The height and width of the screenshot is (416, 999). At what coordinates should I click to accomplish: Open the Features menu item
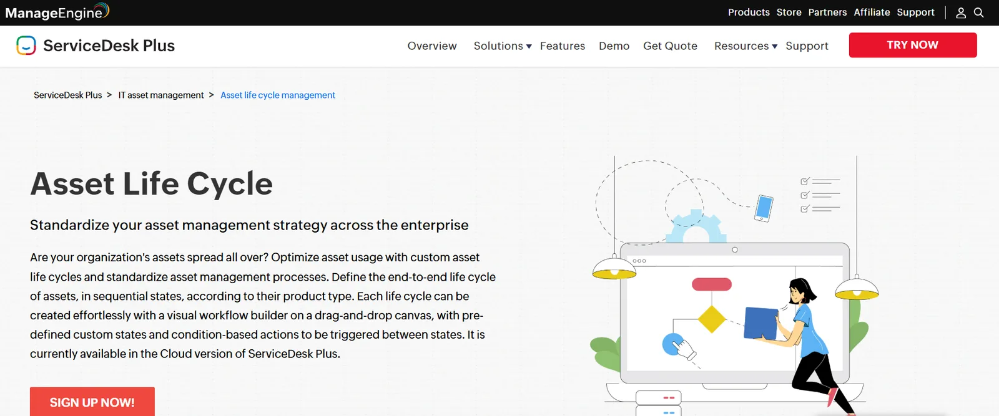click(563, 46)
